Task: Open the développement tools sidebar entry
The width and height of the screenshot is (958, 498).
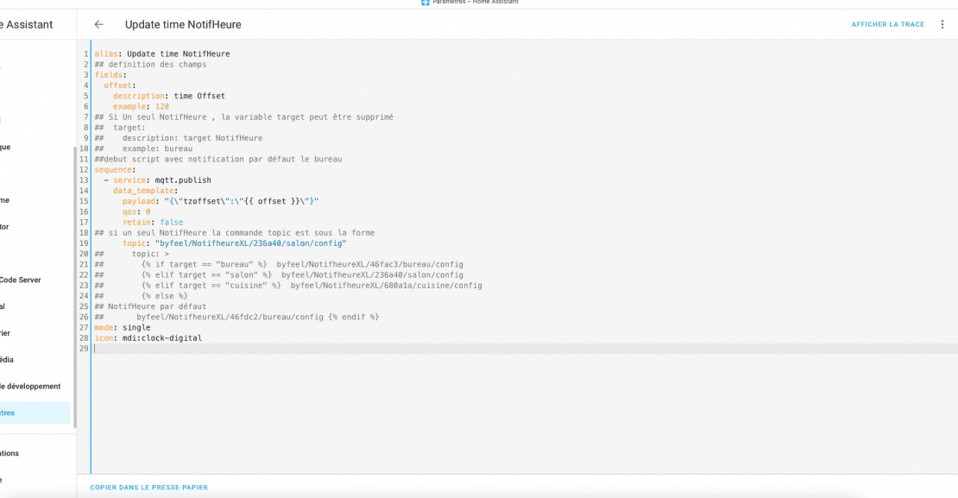Action: click(31, 386)
